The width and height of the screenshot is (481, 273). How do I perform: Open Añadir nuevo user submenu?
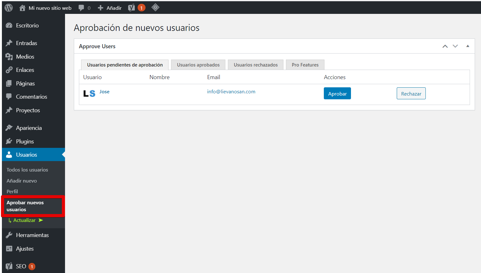(x=22, y=181)
